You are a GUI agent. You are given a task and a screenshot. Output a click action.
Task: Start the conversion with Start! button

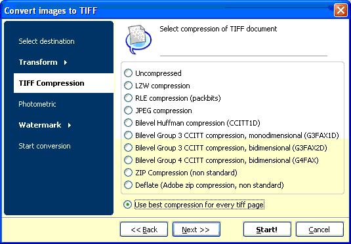267,230
